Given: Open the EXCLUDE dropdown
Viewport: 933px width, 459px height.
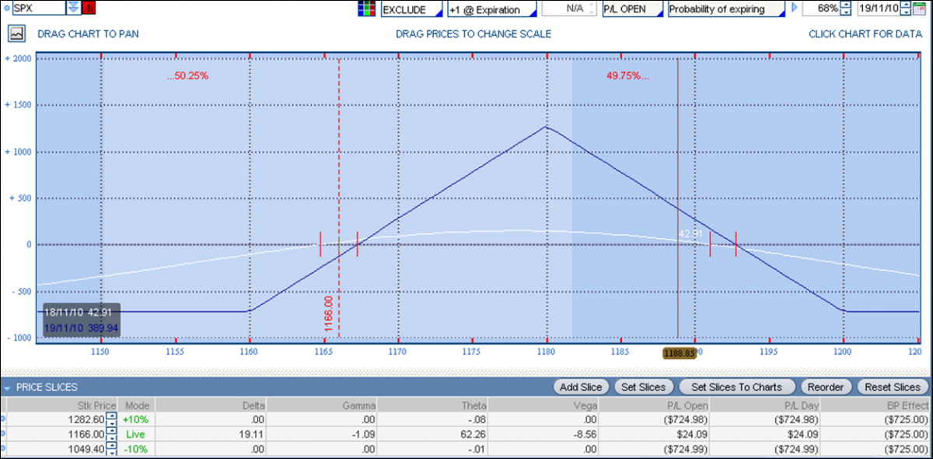Looking at the screenshot, I should tap(411, 9).
